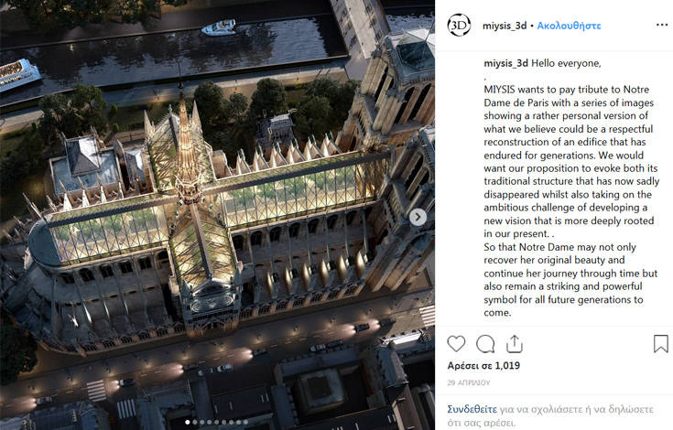View who liked: Αρέσει σε 1,019
This screenshot has height=430, width=673.
pos(483,366)
